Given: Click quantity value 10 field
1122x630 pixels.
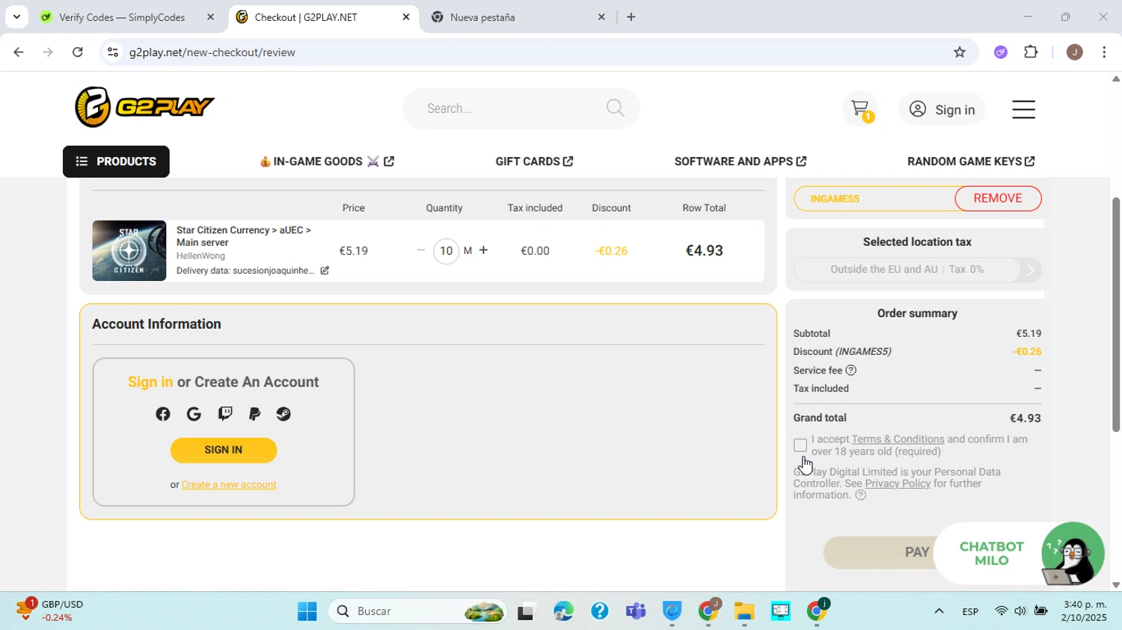Looking at the screenshot, I should (x=446, y=250).
